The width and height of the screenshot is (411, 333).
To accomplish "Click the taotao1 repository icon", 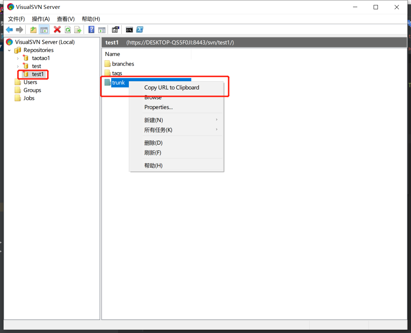I will tap(26, 58).
